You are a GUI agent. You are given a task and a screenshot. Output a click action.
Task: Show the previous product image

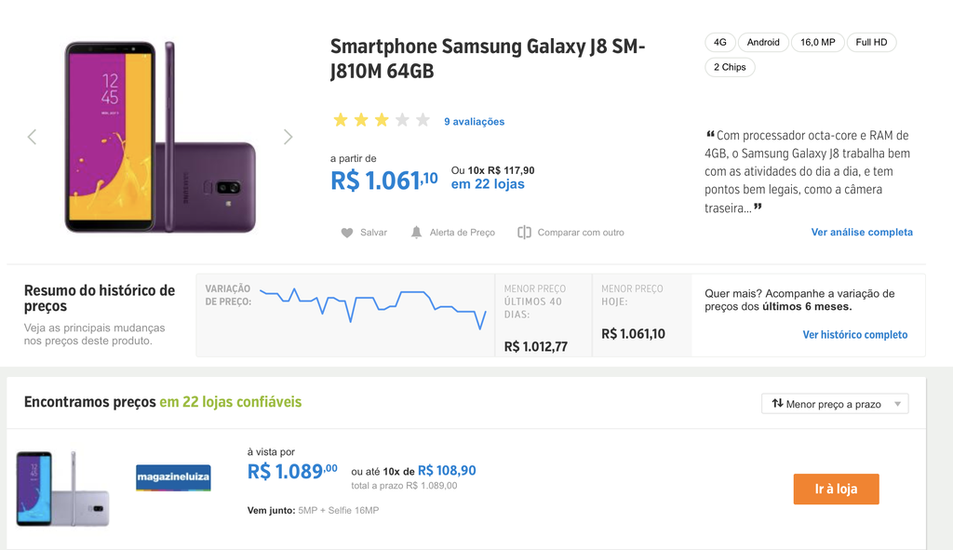33,137
